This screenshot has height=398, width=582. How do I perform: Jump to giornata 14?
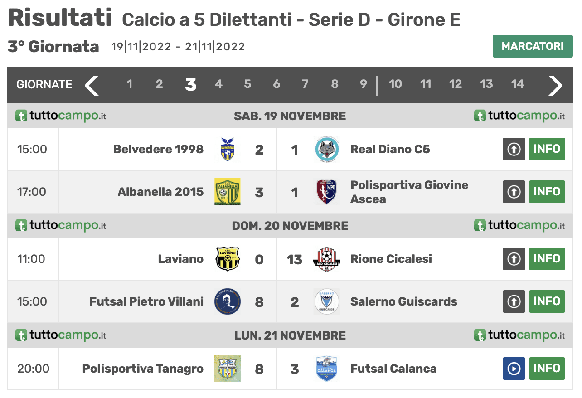pos(518,84)
